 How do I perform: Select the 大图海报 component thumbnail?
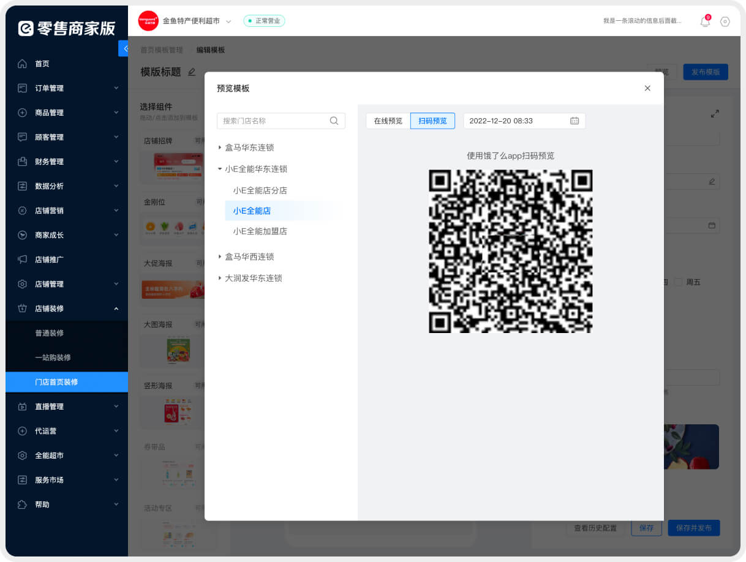(x=178, y=350)
